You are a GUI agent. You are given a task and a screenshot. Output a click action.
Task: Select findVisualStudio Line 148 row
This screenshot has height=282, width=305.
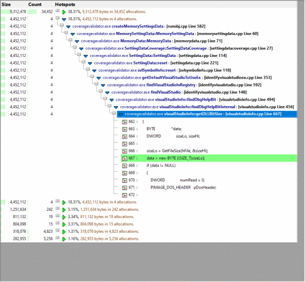click(179, 92)
